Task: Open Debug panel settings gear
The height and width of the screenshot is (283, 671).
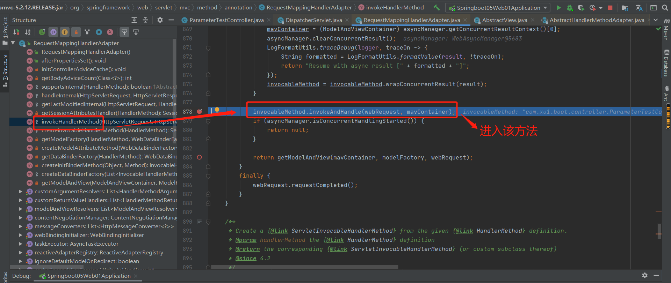Action: click(x=645, y=275)
